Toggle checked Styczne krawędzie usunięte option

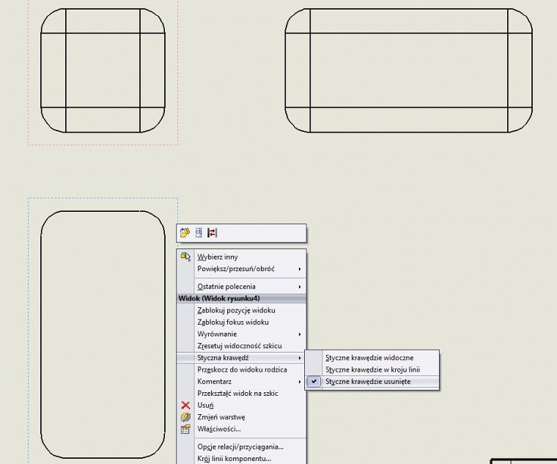click(x=372, y=381)
